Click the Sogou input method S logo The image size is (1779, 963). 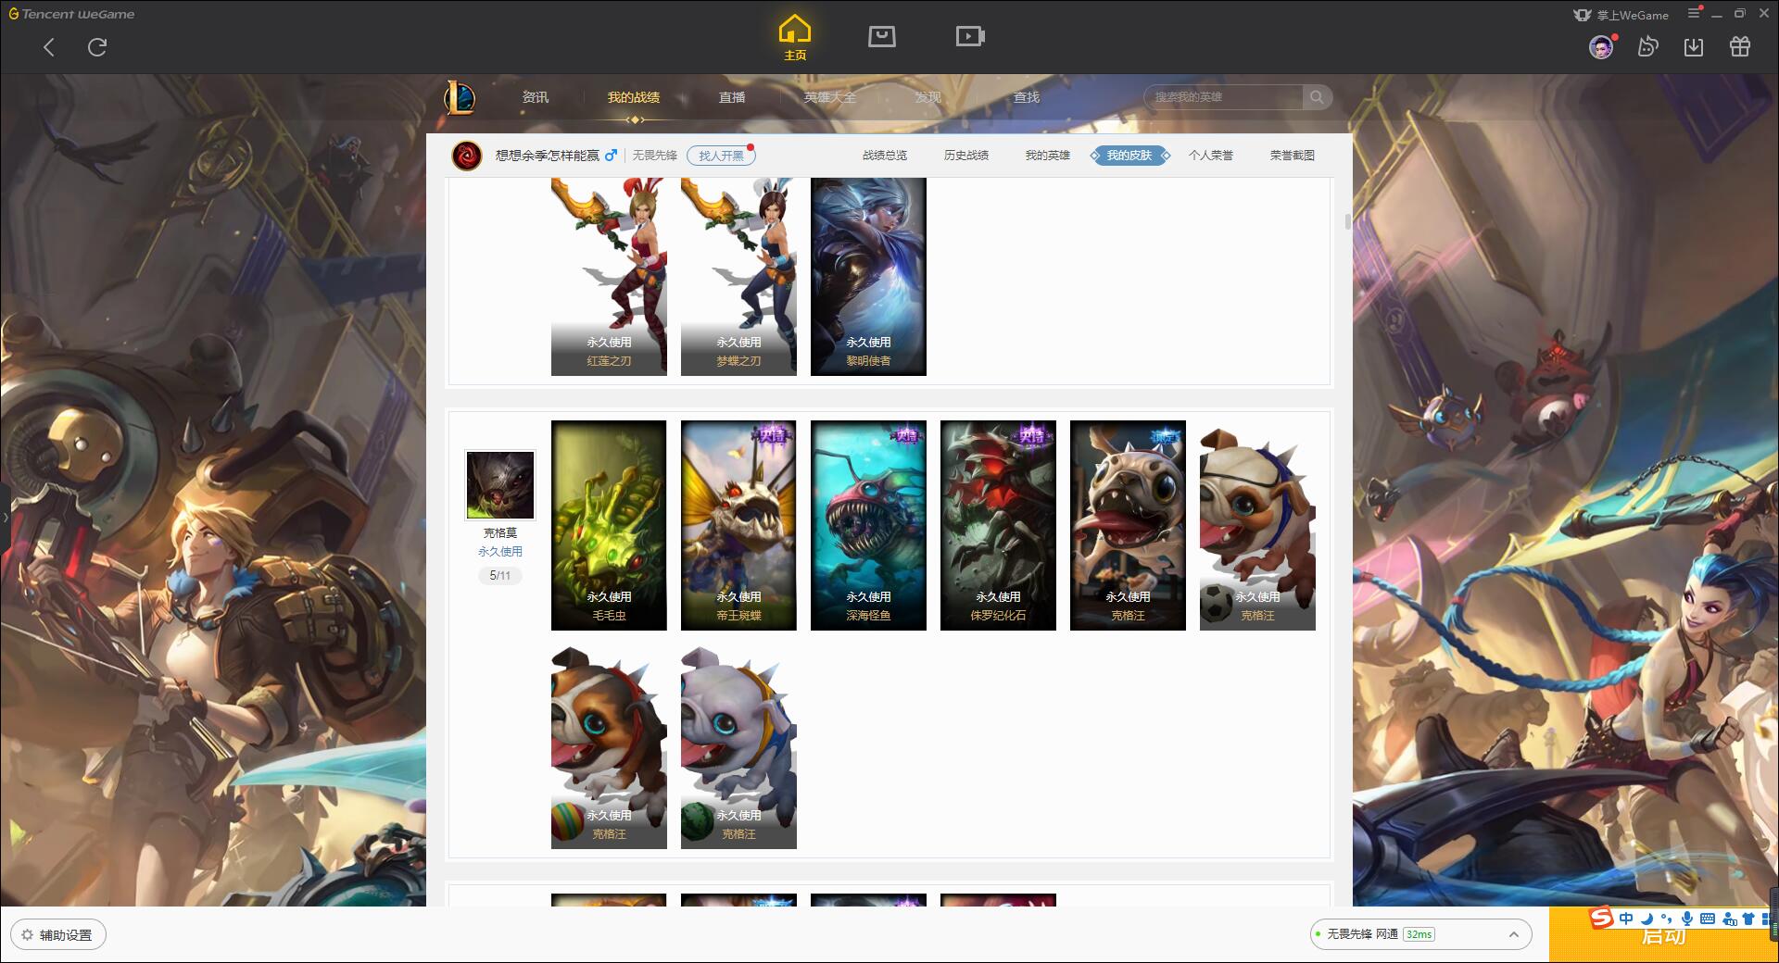pyautogui.click(x=1602, y=919)
